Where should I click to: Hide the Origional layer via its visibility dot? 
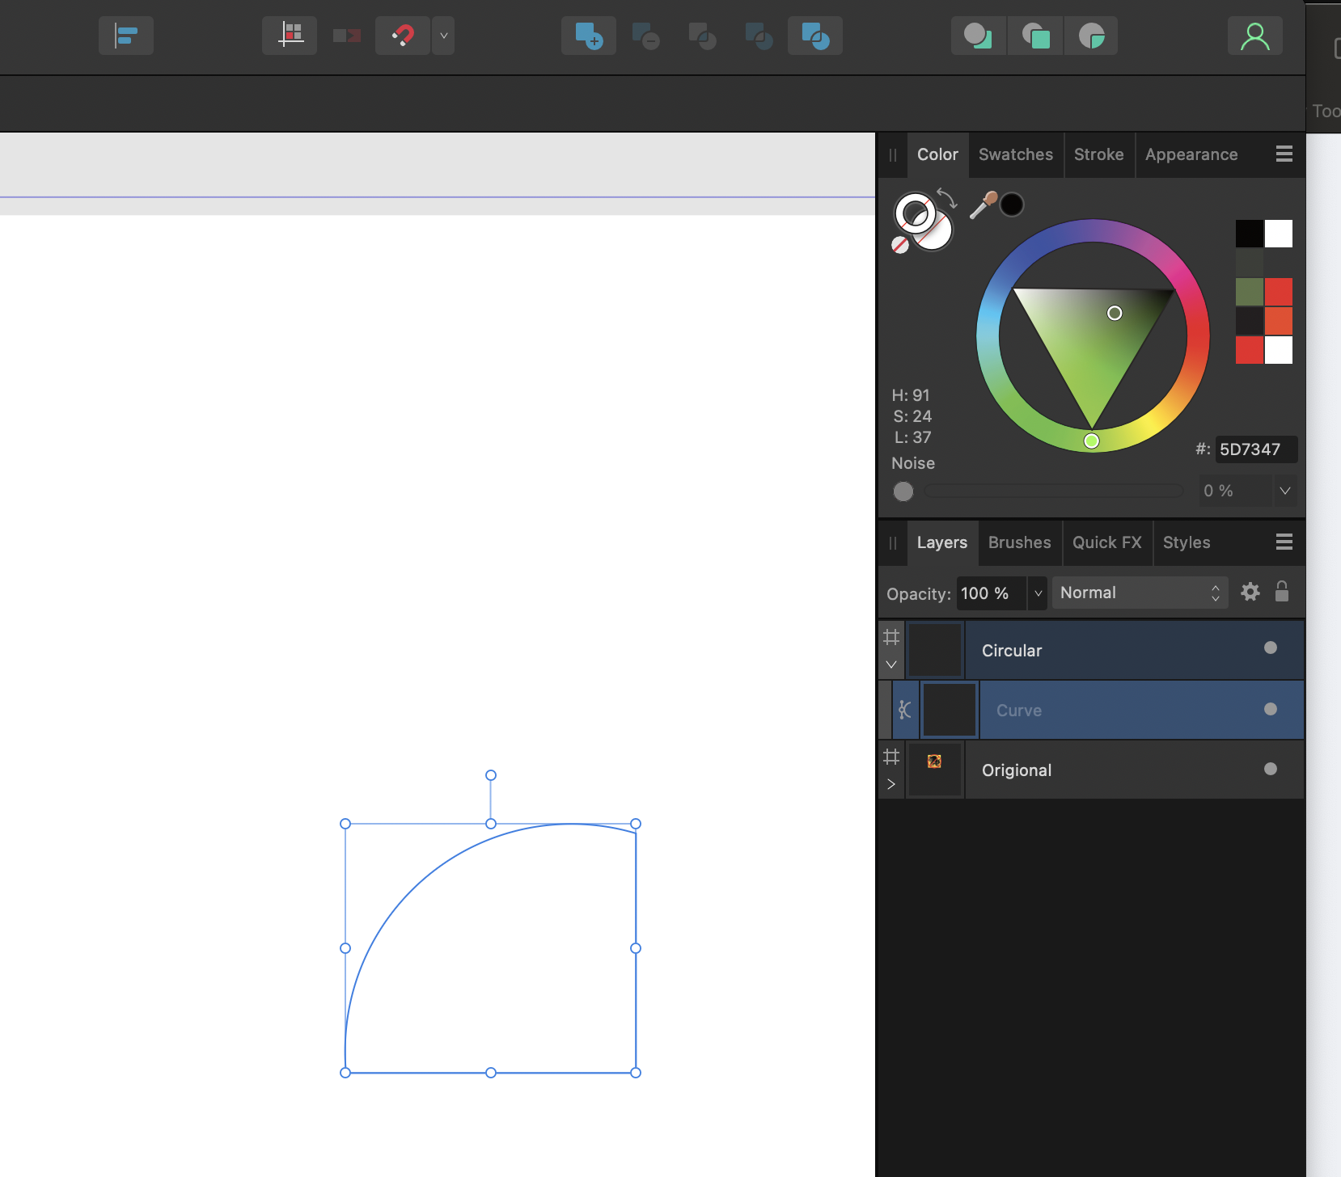tap(1271, 769)
